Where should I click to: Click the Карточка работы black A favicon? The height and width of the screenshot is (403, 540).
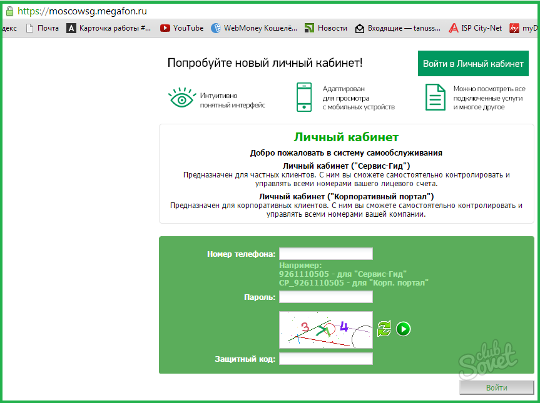coord(71,28)
